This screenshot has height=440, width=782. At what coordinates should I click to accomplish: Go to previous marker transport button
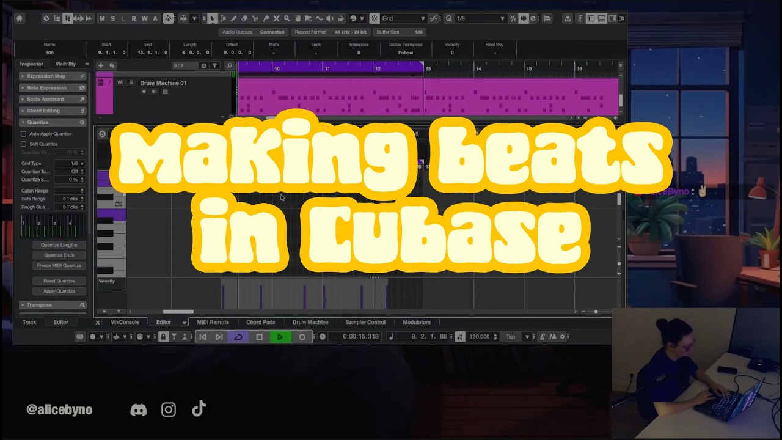pyautogui.click(x=203, y=337)
